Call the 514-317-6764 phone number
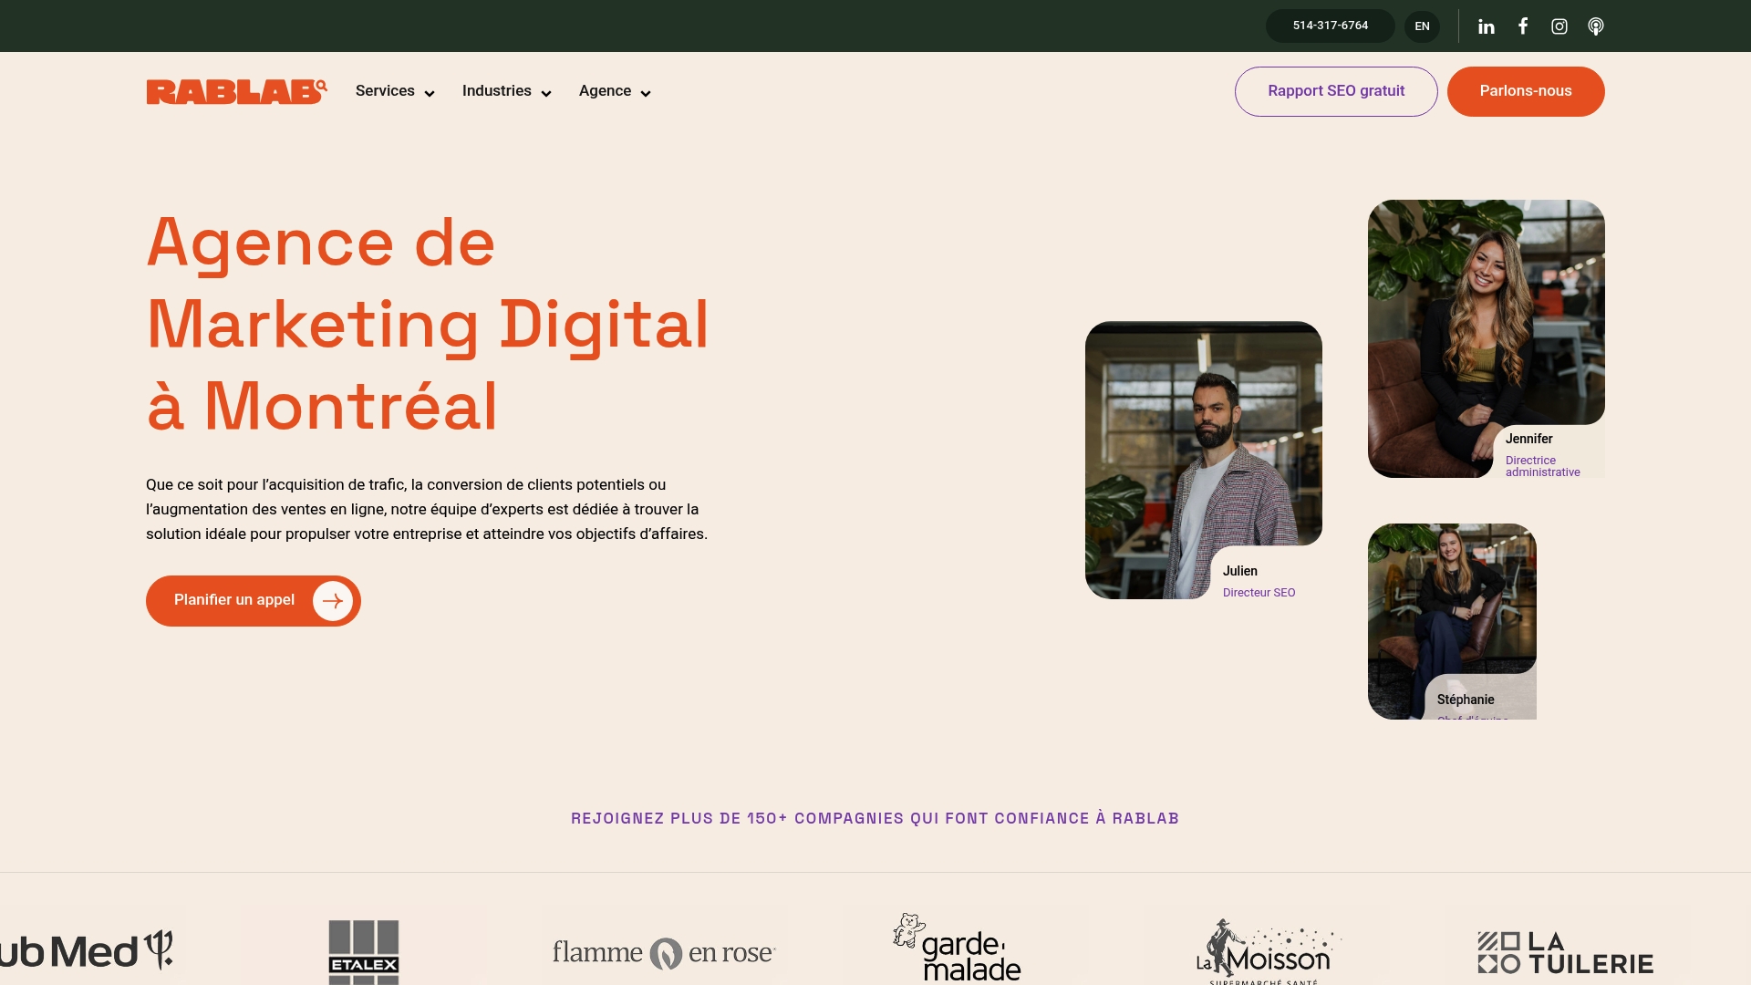1751x985 pixels. pos(1330,26)
